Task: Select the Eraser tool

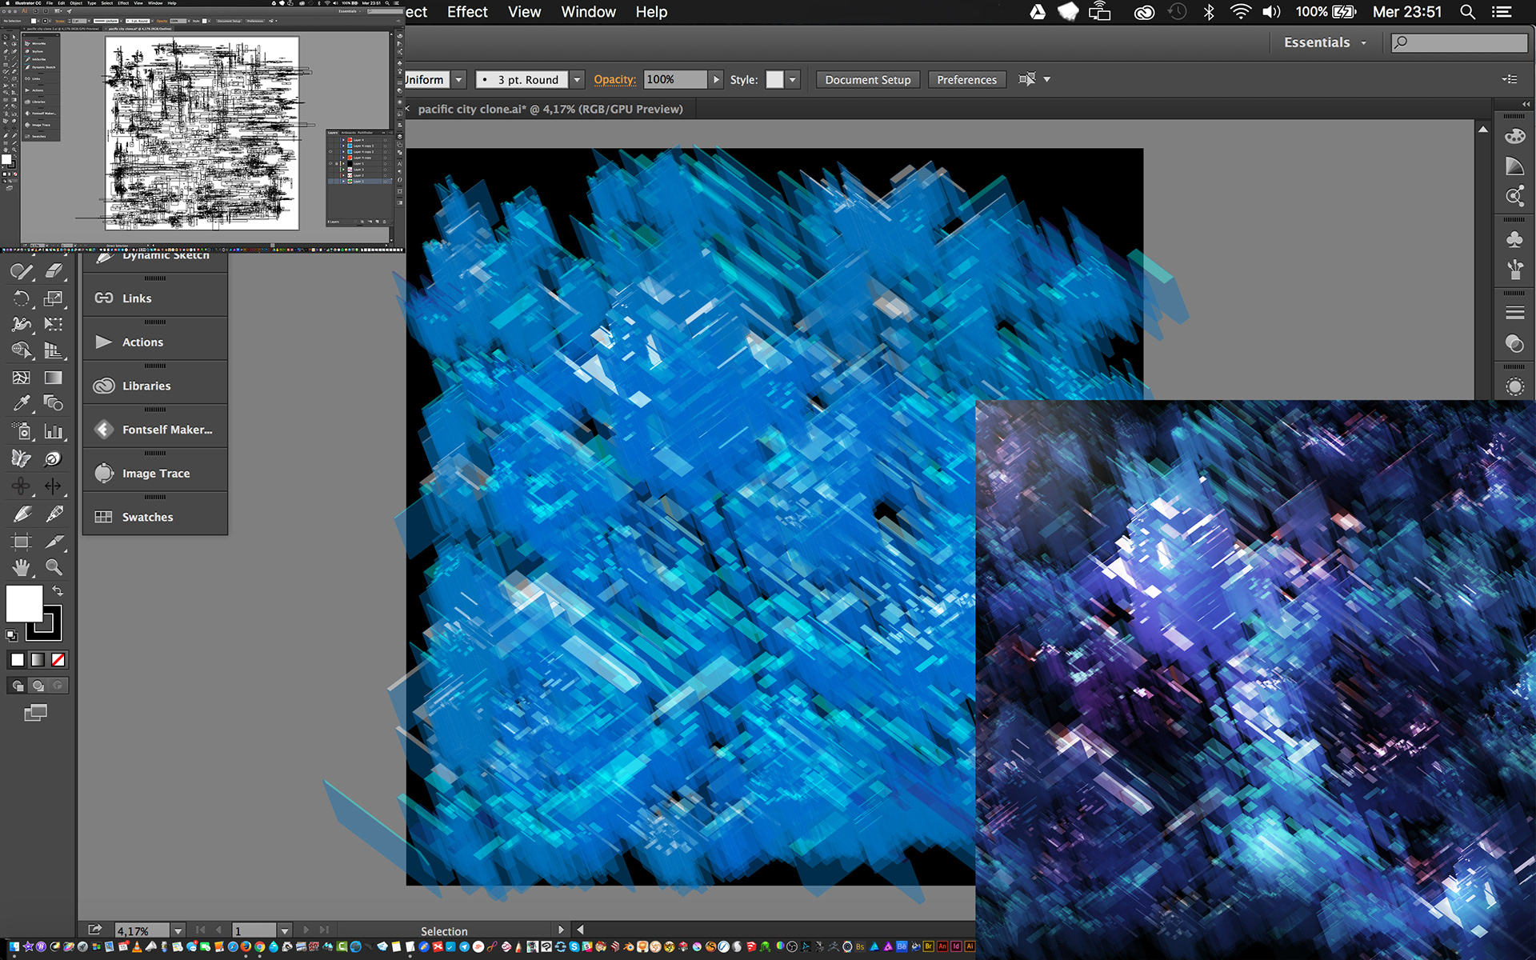Action: click(54, 271)
